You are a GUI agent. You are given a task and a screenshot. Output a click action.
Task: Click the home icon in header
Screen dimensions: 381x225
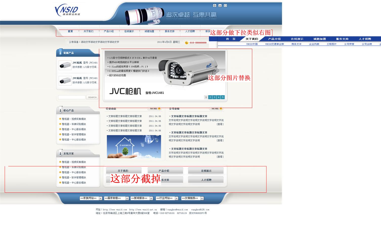click(215, 6)
